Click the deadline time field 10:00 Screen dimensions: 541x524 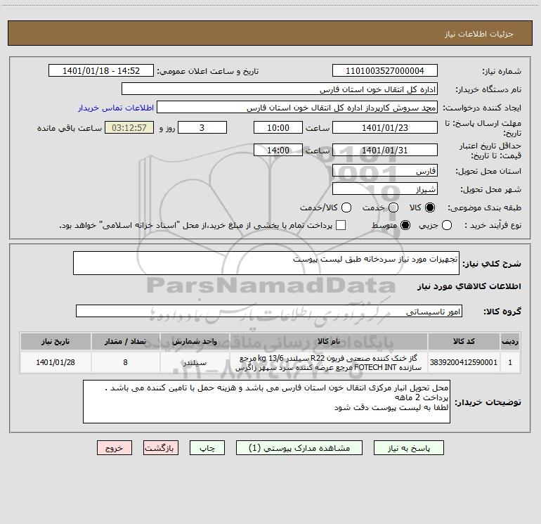click(278, 127)
